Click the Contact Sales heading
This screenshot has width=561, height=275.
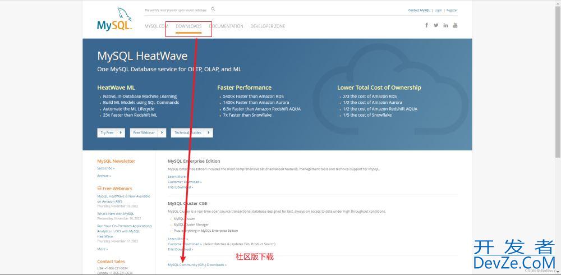click(x=111, y=262)
